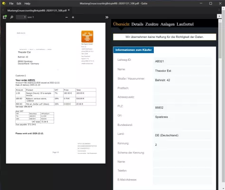225x190 pixels.
Task: Zoom in with the plus icon
Action: (73, 17)
